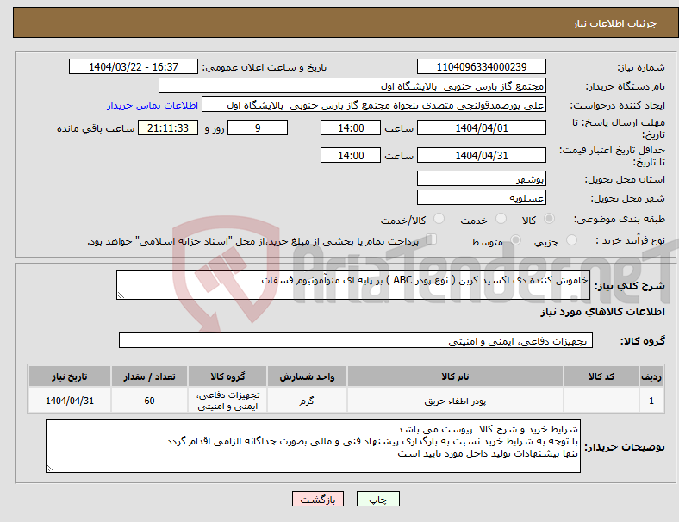Viewport: 679px width, 522px height.
Task: Click the اطلاعات کالاهای مورد نیاز heading
Action: coord(602,312)
